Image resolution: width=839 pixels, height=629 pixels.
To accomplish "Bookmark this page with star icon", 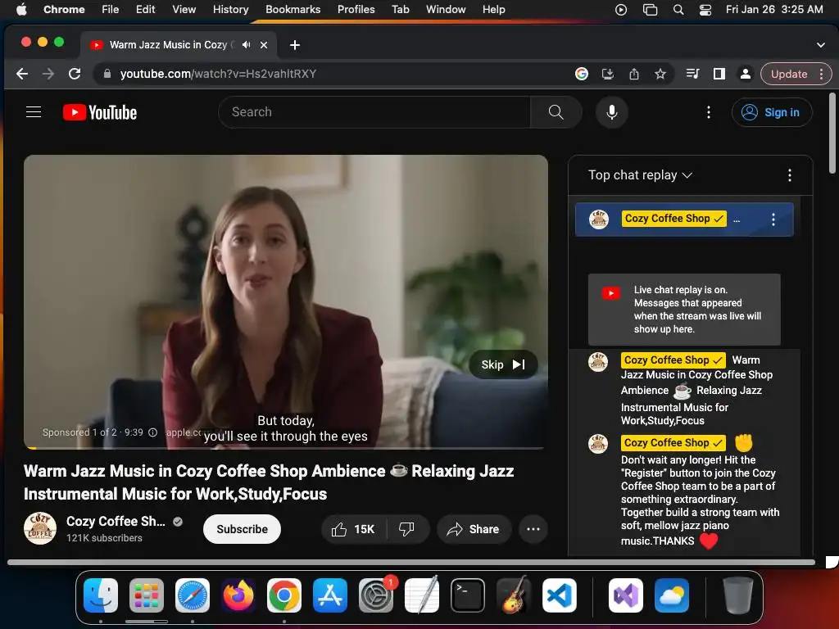I will tap(660, 74).
